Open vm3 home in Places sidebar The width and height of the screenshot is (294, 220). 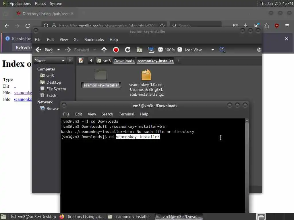(47, 76)
